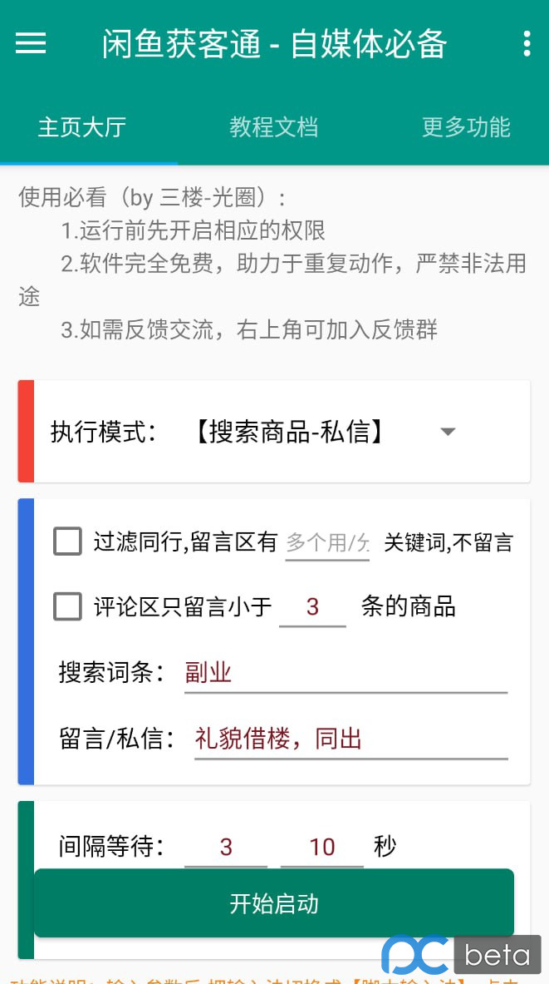
Task: Click the hamburger icon beside the app title
Action: pos(31,43)
